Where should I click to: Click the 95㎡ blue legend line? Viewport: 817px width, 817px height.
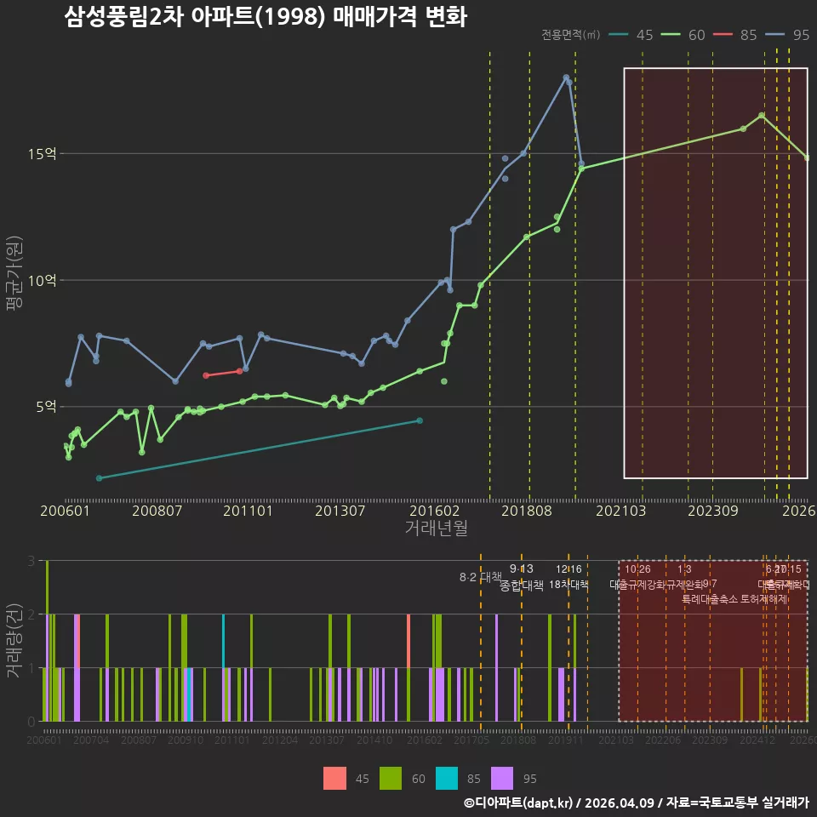(x=774, y=35)
